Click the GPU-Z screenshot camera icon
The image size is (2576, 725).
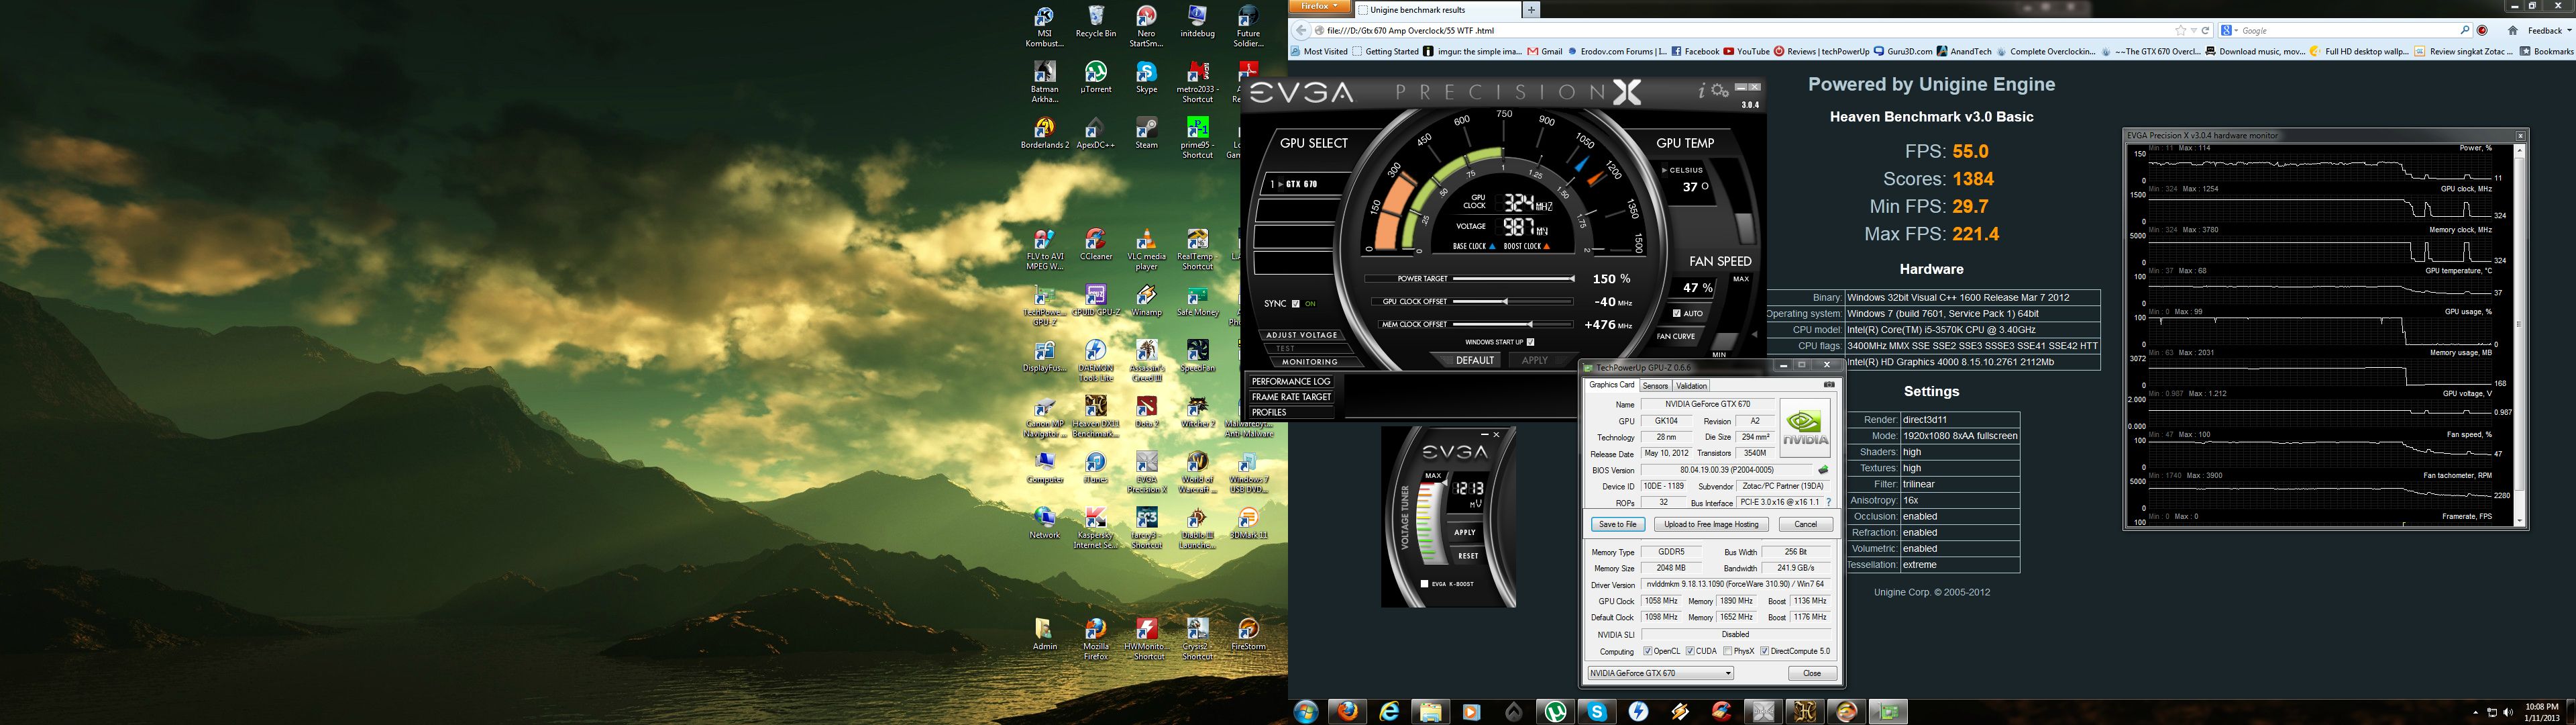tap(1829, 385)
